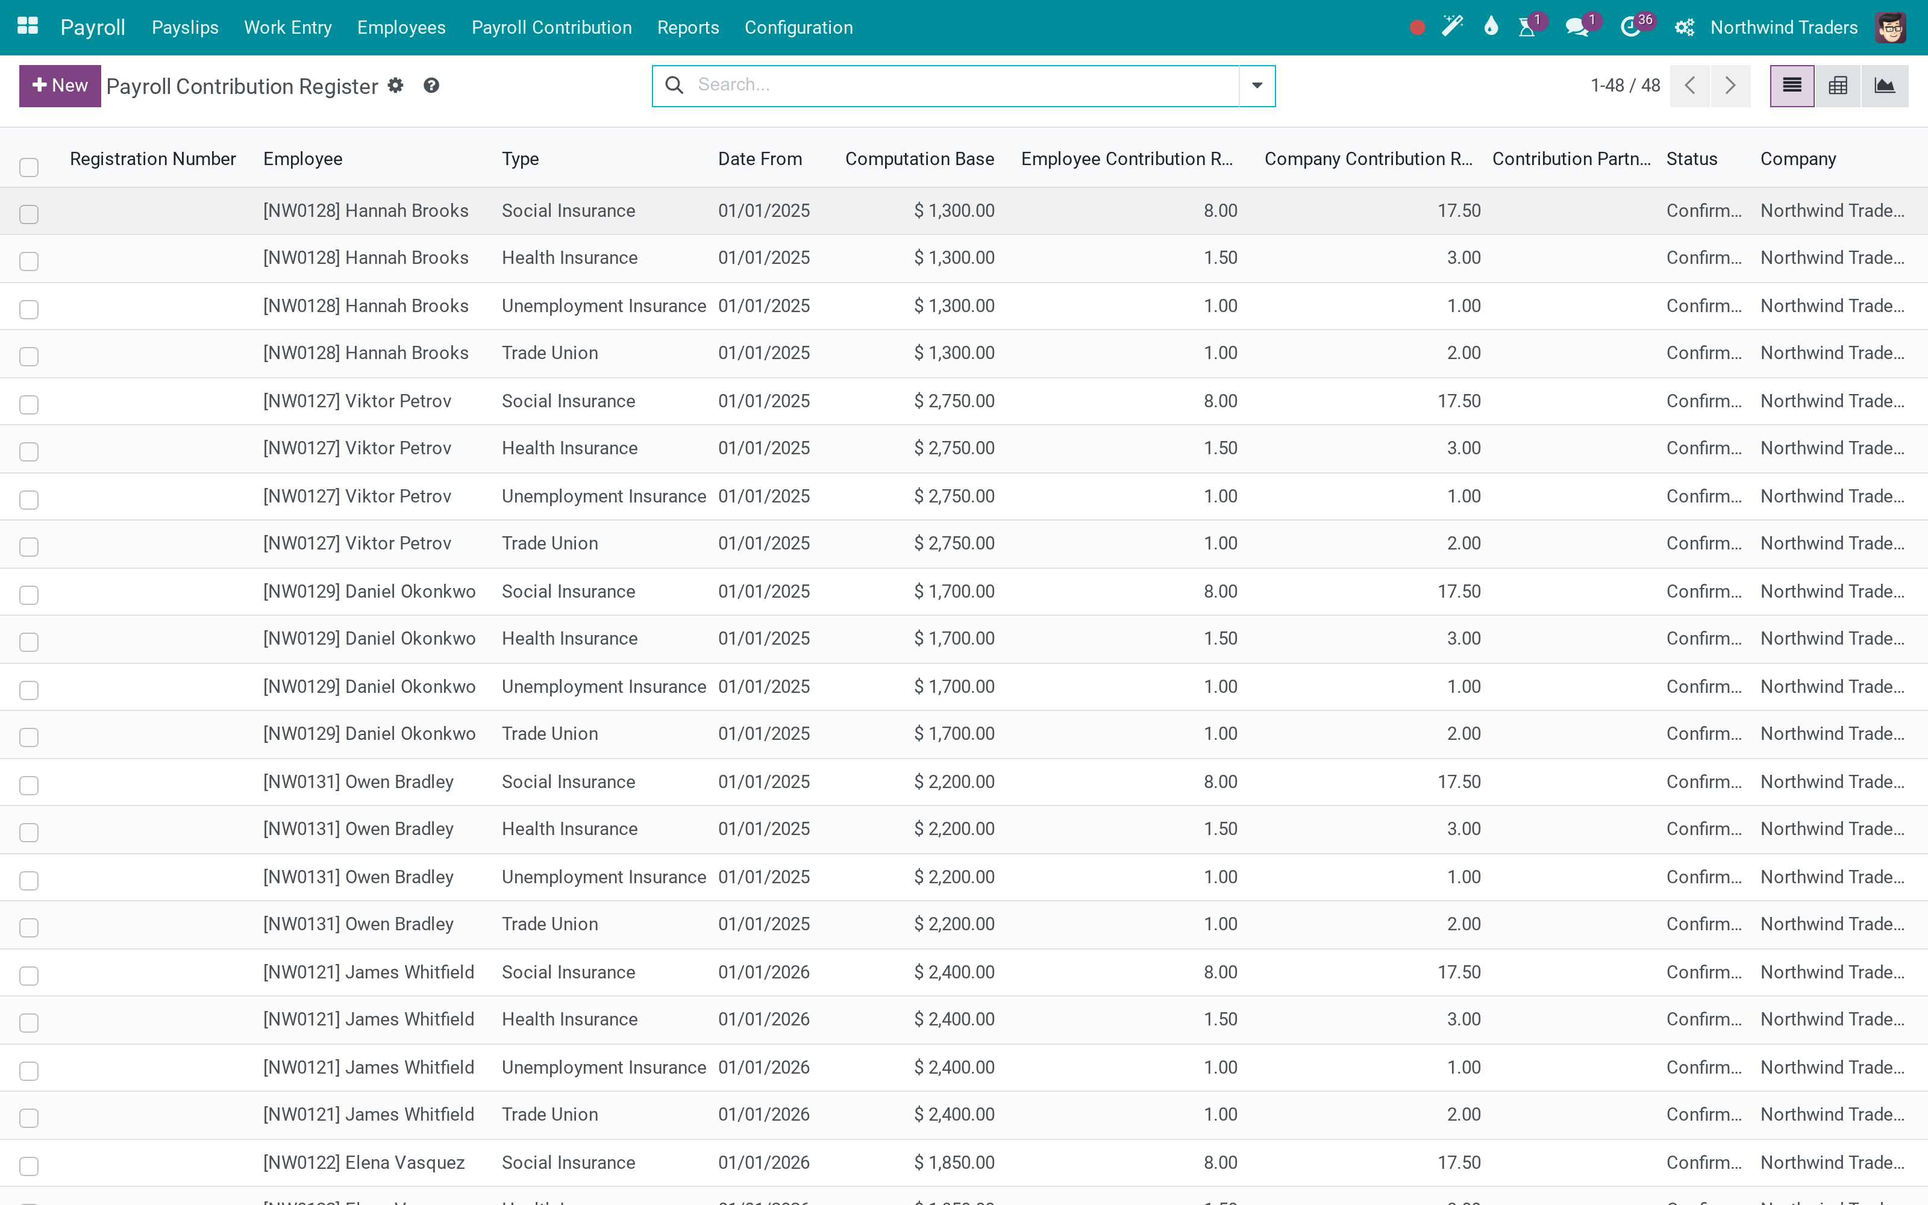Click the 1-48 / 48 pager counter
This screenshot has width=1928, height=1205.
(x=1624, y=86)
